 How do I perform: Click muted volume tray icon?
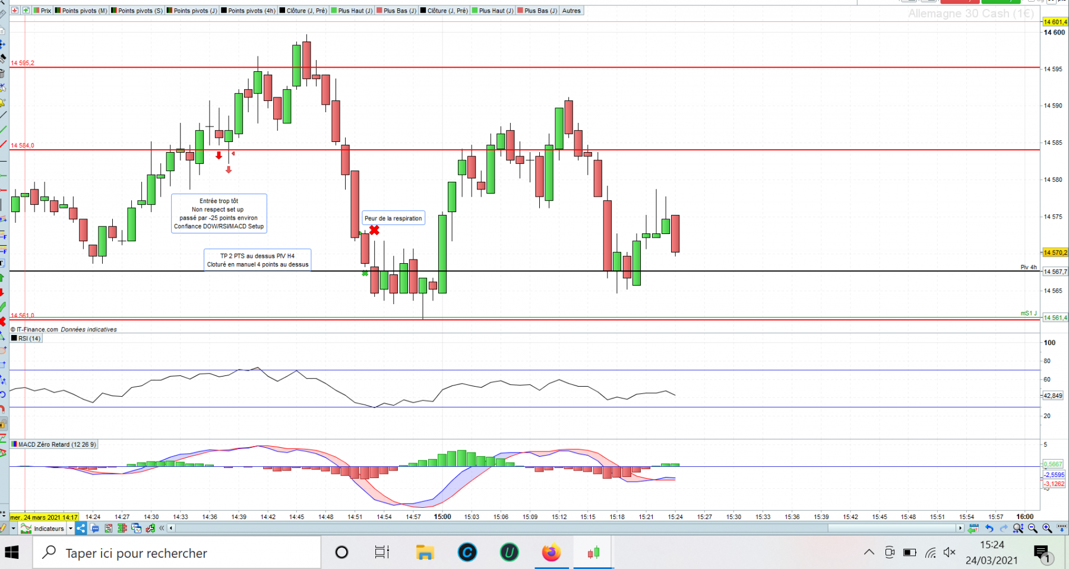[949, 552]
